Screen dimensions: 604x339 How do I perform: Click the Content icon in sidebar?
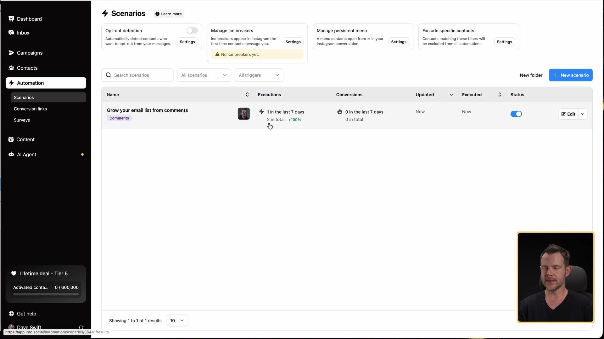pyautogui.click(x=11, y=139)
